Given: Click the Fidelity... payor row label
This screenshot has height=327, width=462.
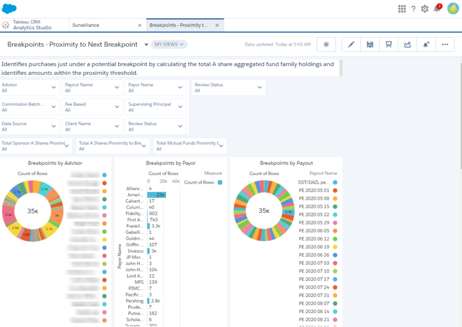Looking at the screenshot, I should coord(134,214).
